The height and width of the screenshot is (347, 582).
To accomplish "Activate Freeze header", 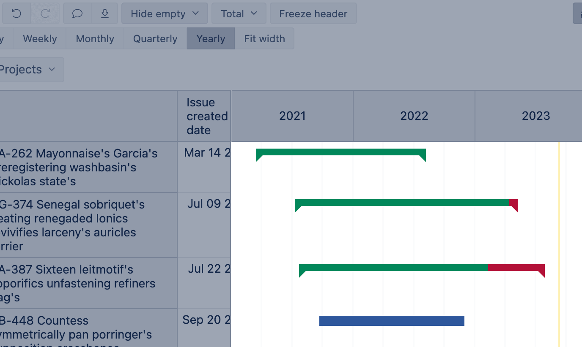I will [x=313, y=13].
